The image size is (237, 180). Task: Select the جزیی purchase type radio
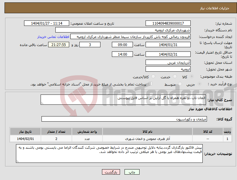point(199,84)
